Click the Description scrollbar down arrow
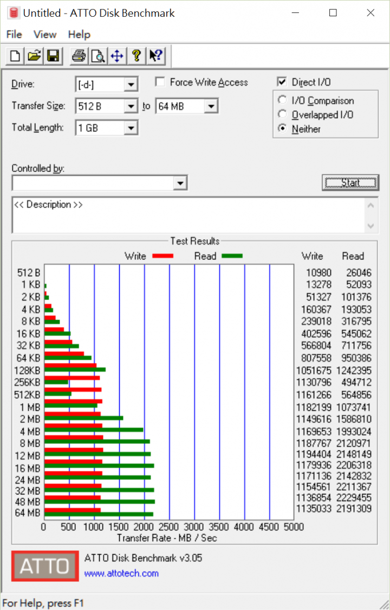 point(371,226)
